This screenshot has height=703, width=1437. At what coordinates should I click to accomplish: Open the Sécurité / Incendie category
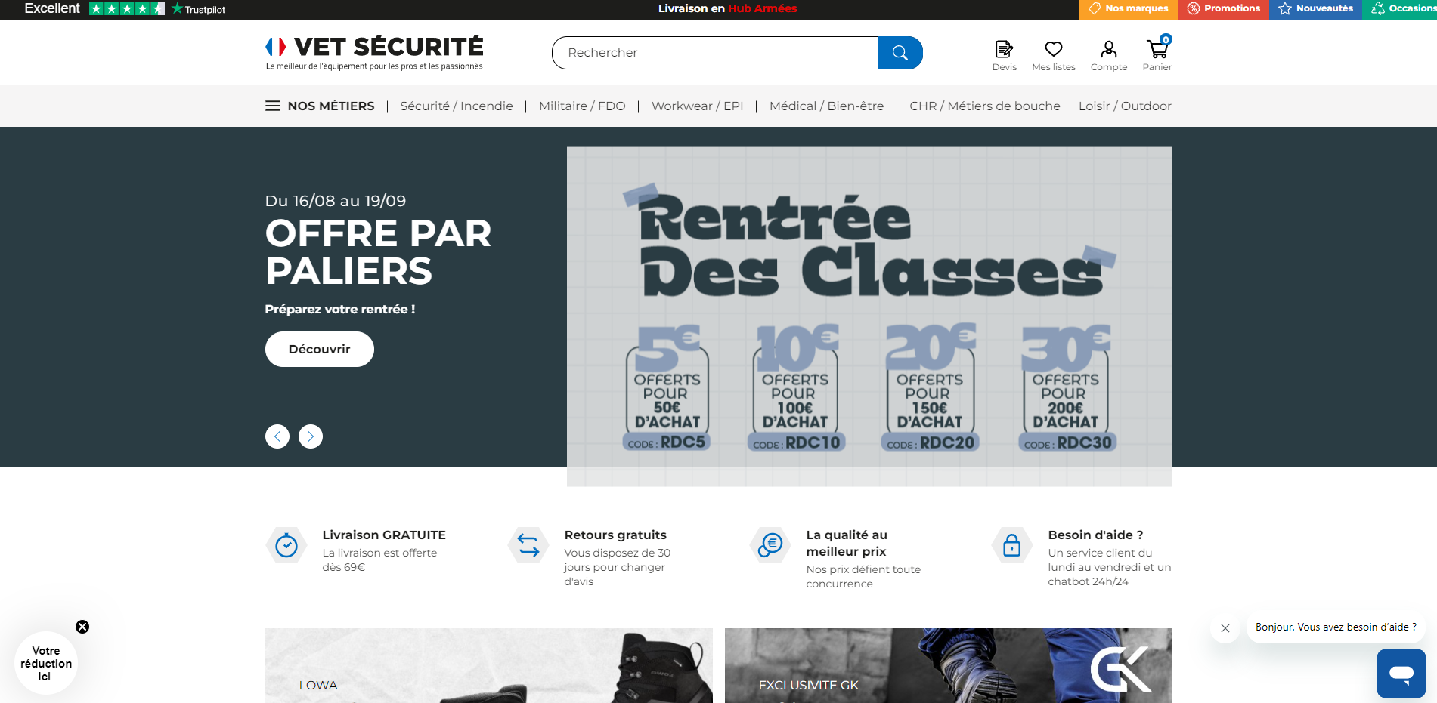pos(457,106)
